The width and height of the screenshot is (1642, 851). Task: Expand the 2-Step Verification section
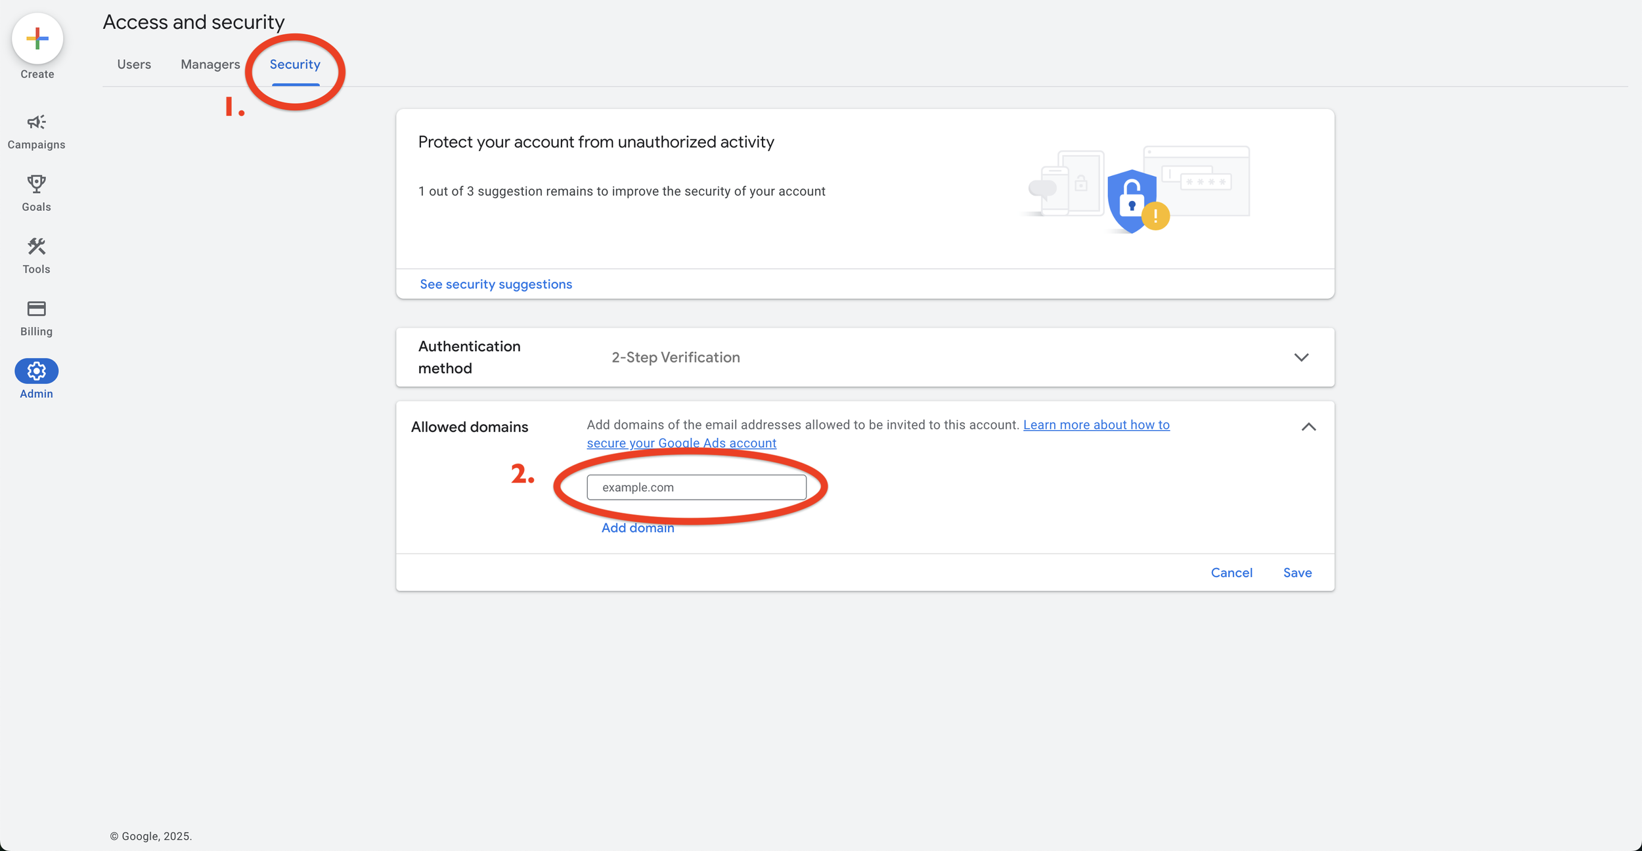(1302, 357)
